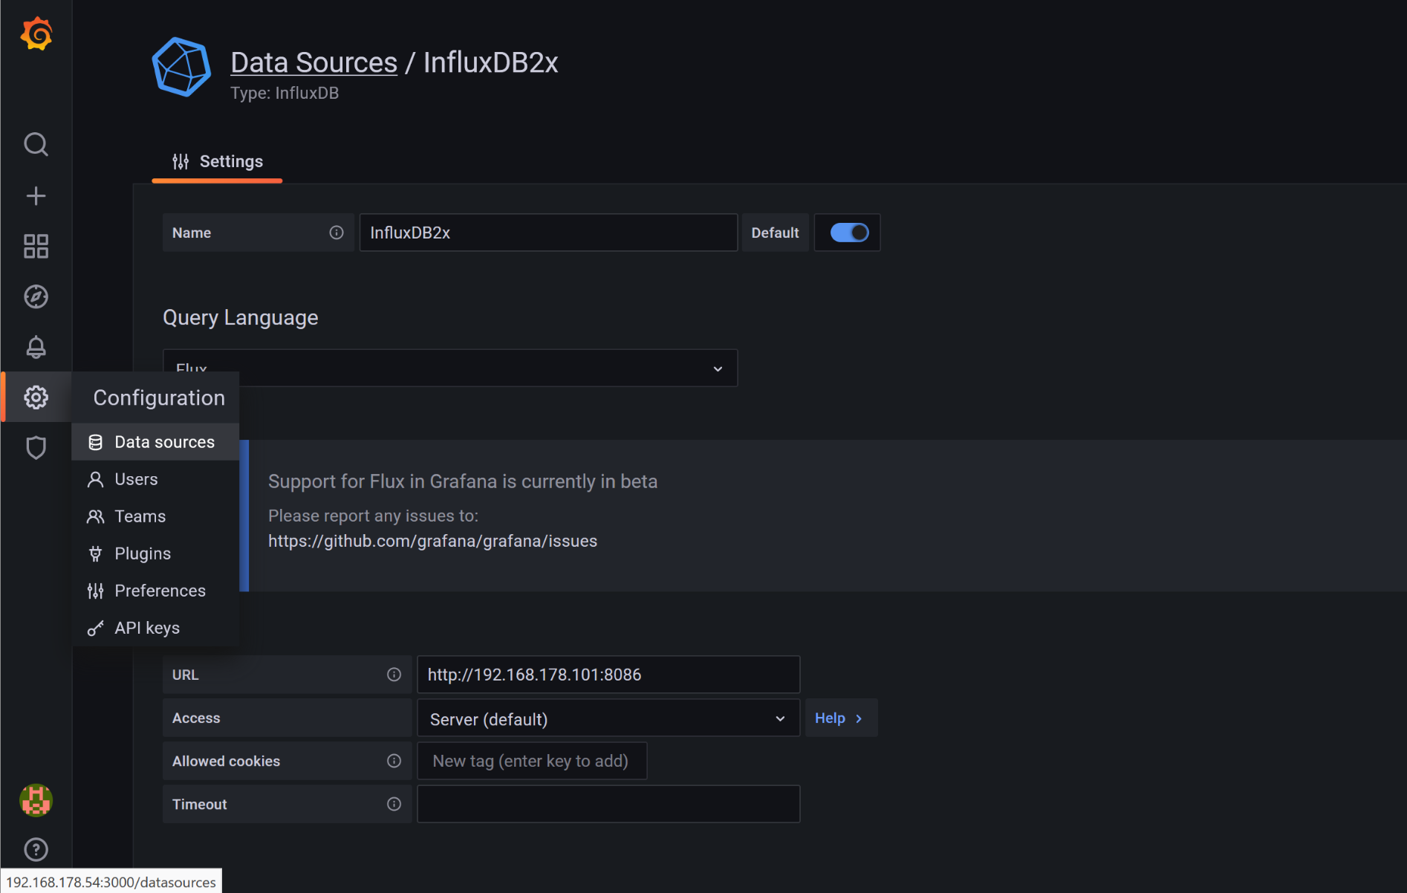Click the info icon beside URL
This screenshot has height=893, width=1407.
coord(394,675)
